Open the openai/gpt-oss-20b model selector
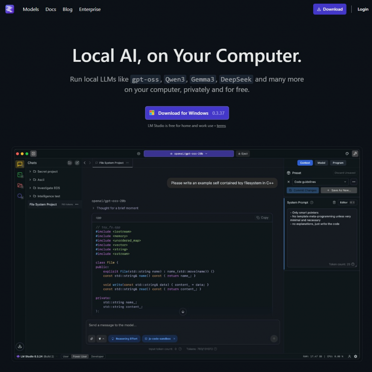 (x=189, y=153)
